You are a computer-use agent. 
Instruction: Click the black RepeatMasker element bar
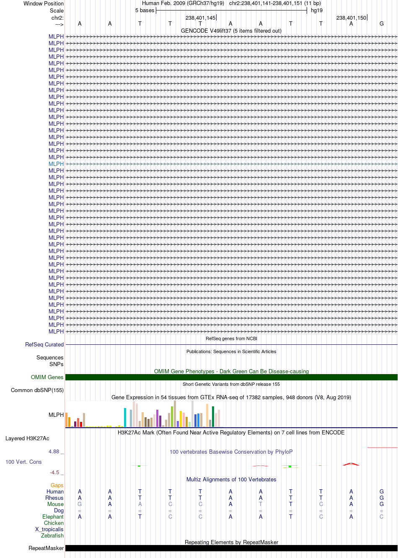tap(231, 548)
